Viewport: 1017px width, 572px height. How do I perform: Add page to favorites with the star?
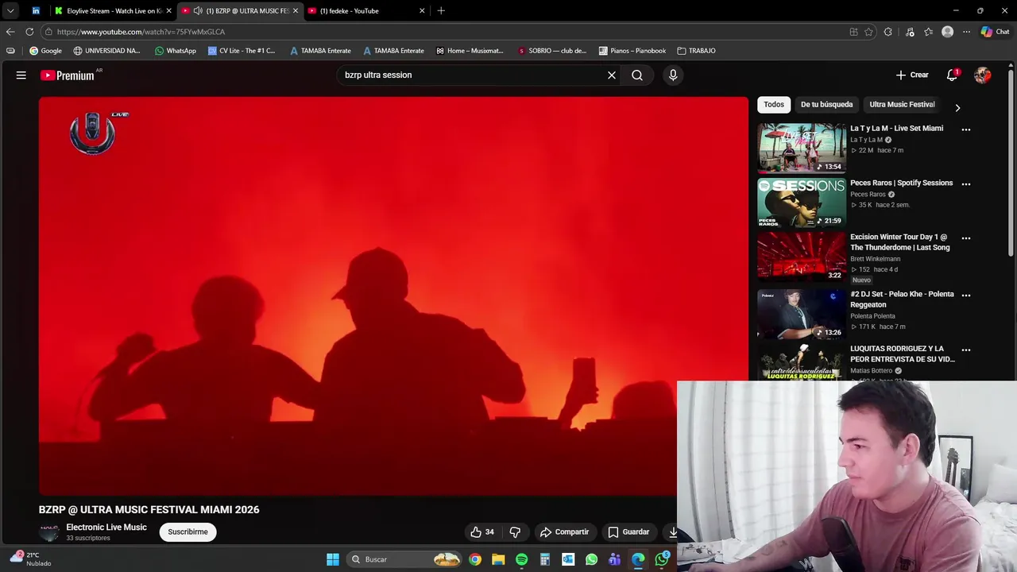pyautogui.click(x=869, y=32)
